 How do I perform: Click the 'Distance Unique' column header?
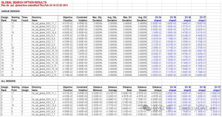(x=157, y=89)
